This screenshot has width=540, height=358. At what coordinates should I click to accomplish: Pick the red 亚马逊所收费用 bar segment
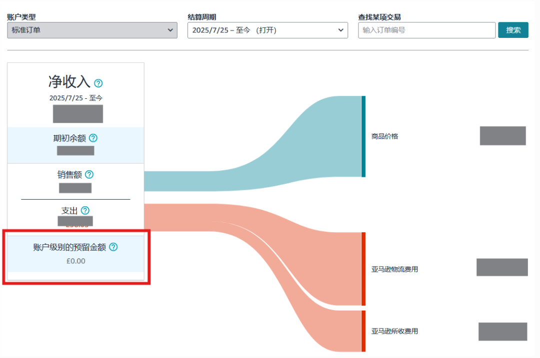363,331
